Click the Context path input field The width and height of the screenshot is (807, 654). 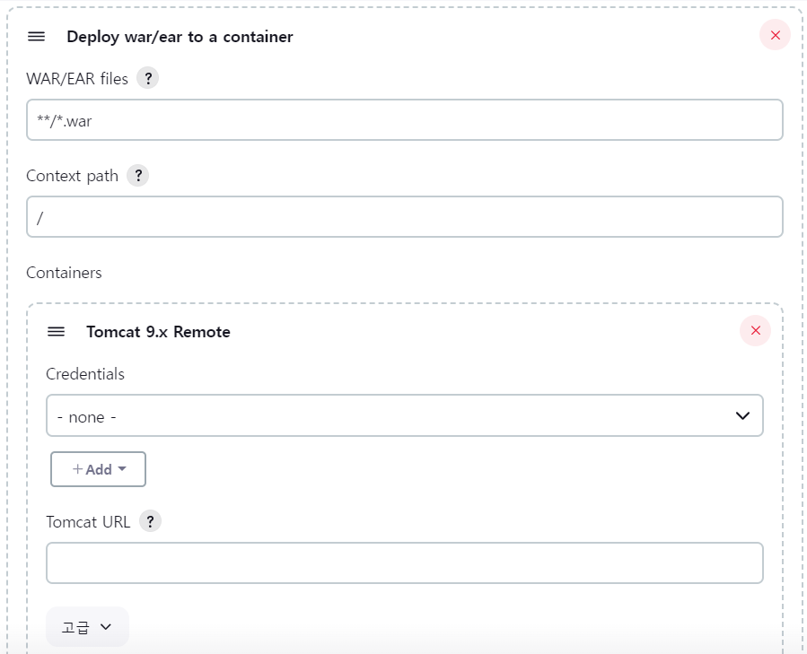click(x=405, y=216)
